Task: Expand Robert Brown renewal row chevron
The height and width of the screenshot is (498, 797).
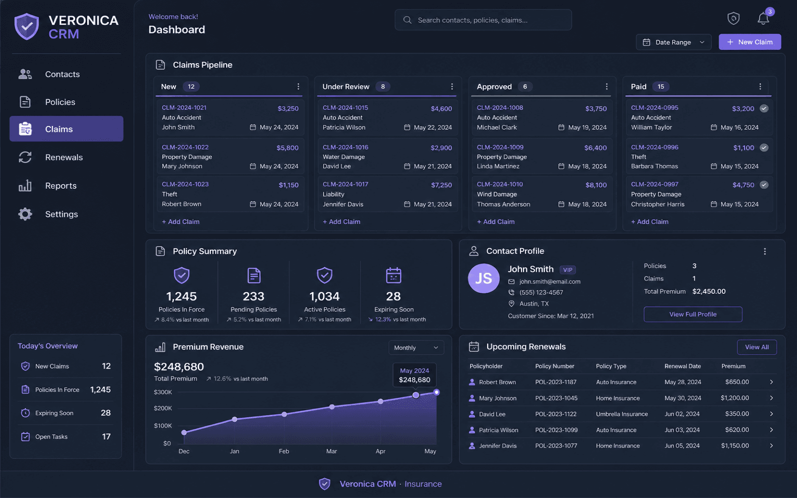Action: (771, 382)
